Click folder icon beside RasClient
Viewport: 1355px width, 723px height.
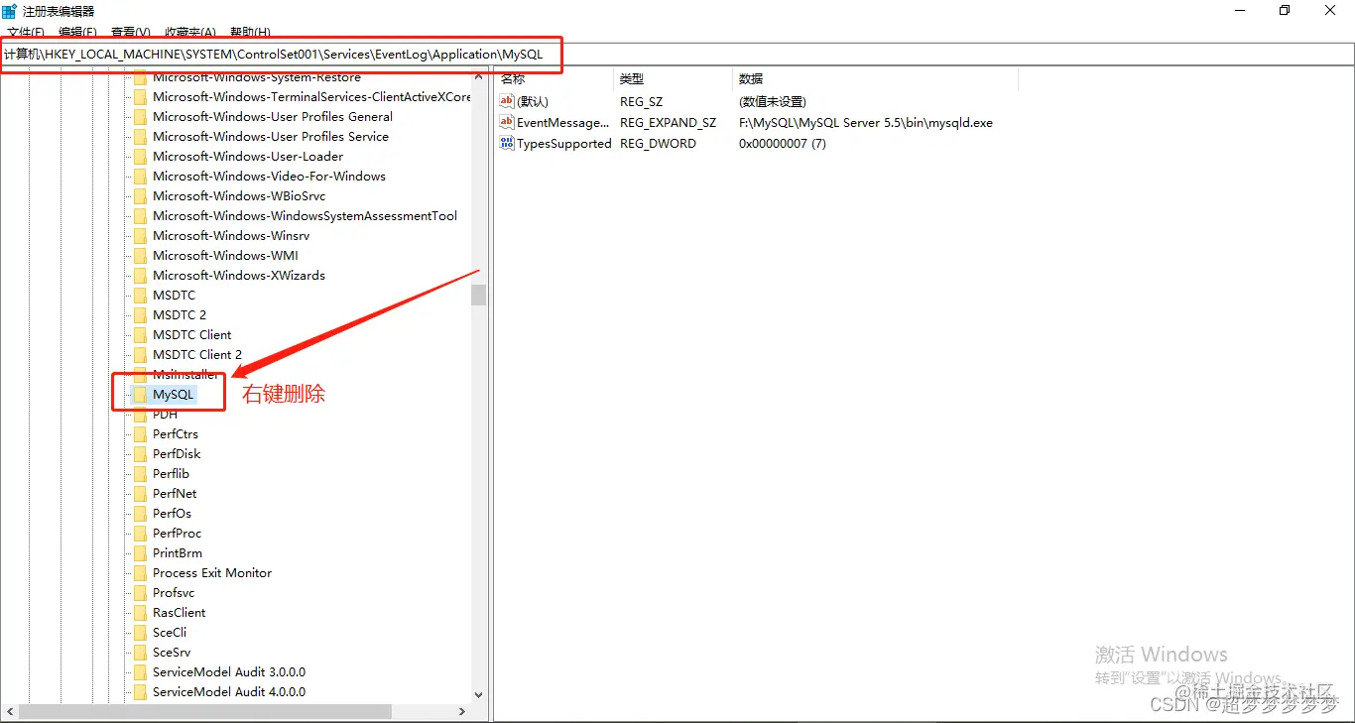[140, 613]
